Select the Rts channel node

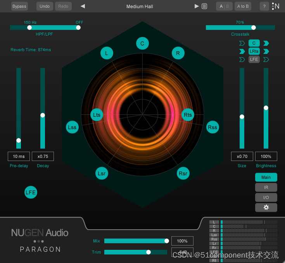tap(188, 115)
